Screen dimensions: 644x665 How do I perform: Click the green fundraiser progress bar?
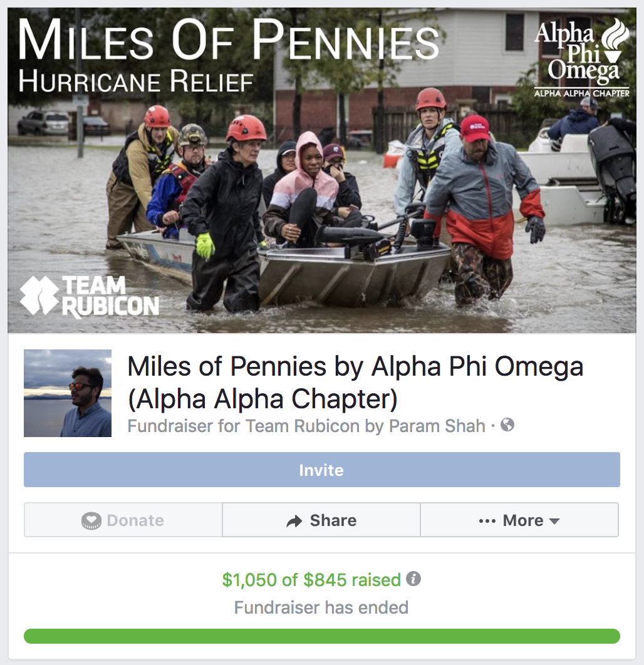[321, 636]
